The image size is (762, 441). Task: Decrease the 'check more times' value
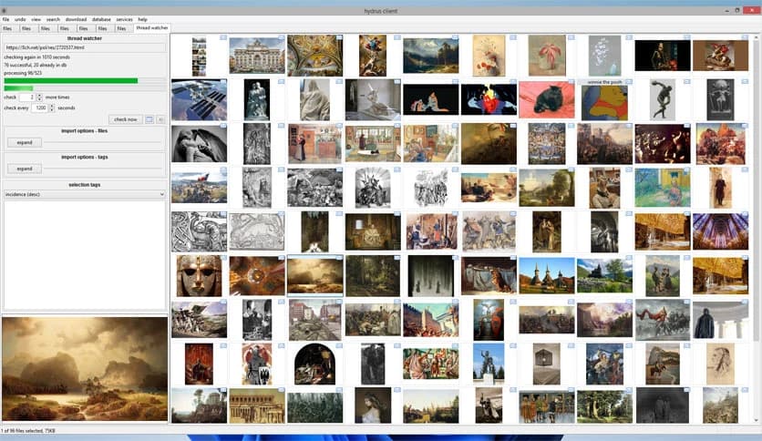tap(39, 99)
